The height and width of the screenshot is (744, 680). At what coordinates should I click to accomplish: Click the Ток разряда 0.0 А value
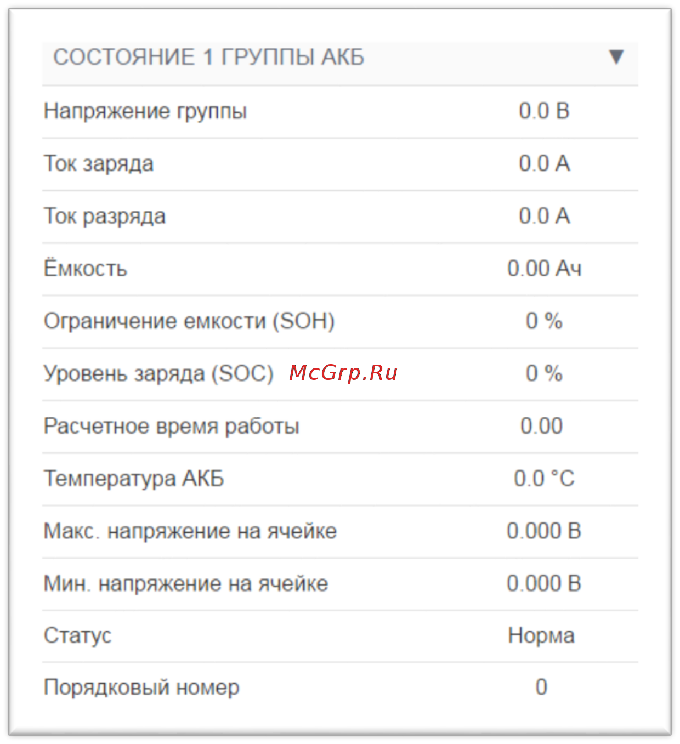click(x=544, y=216)
